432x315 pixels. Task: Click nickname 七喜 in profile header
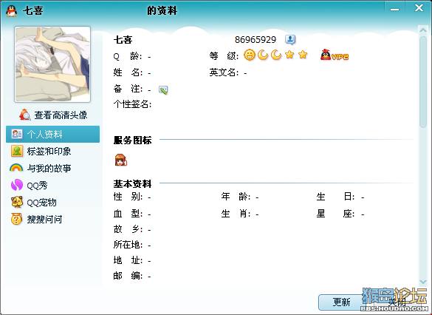pos(123,40)
